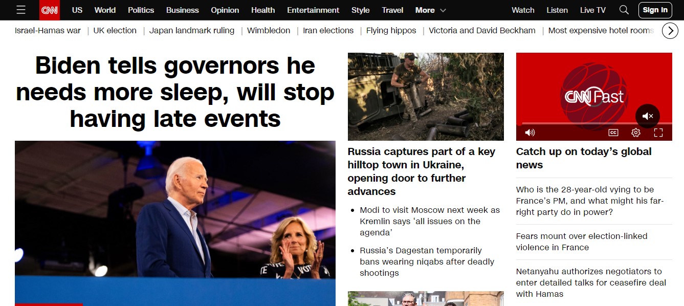Open video settings gear icon
This screenshot has height=306, width=684.
coord(636,133)
